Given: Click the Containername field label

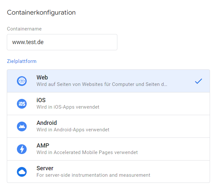Looking at the screenshot, I should (x=24, y=29).
